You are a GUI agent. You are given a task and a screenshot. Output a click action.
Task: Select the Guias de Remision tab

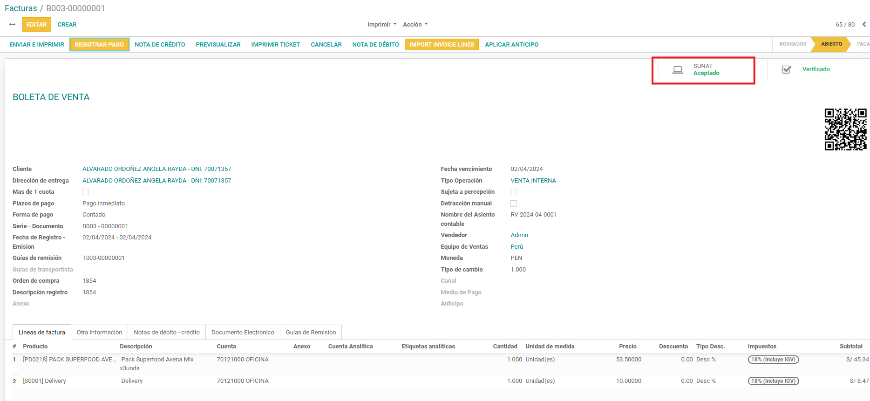tap(311, 332)
